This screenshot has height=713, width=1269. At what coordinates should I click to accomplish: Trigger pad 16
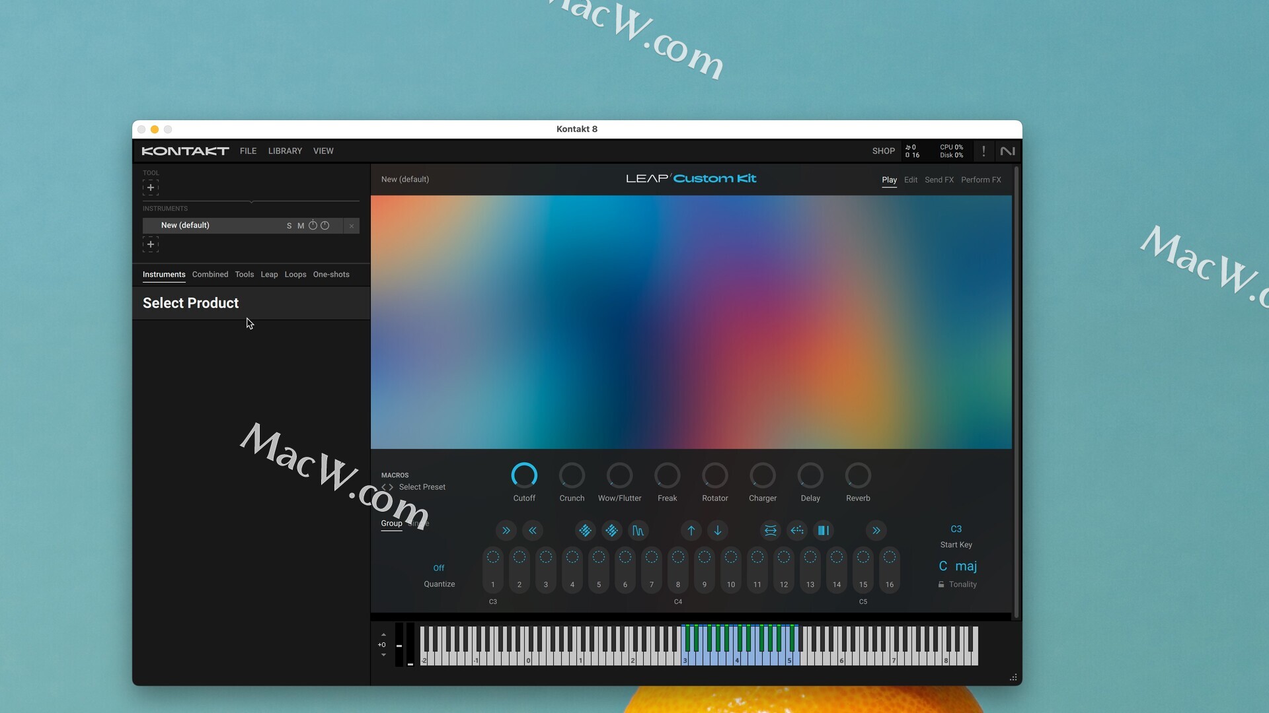890,570
